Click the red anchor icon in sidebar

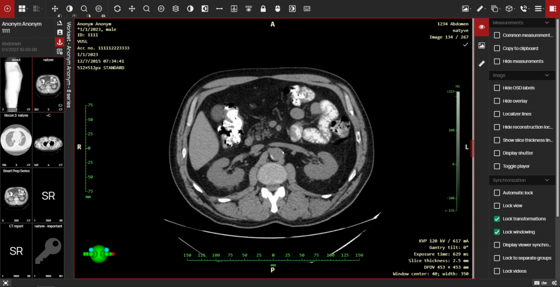tap(60, 42)
